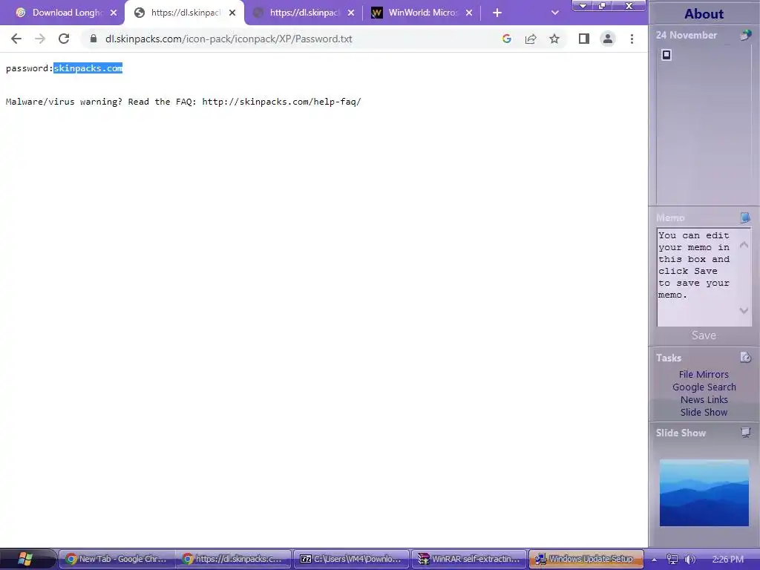Show hidden system tray icons
This screenshot has width=760, height=570.
655,560
